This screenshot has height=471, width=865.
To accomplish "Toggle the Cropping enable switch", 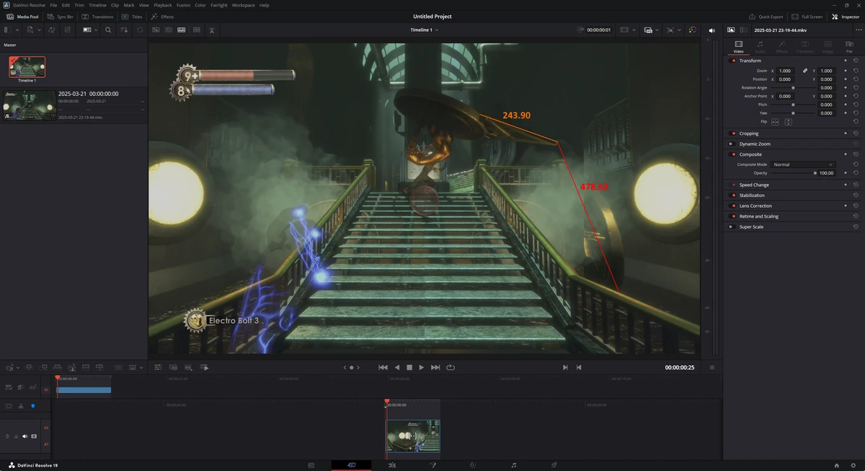I will (733, 133).
